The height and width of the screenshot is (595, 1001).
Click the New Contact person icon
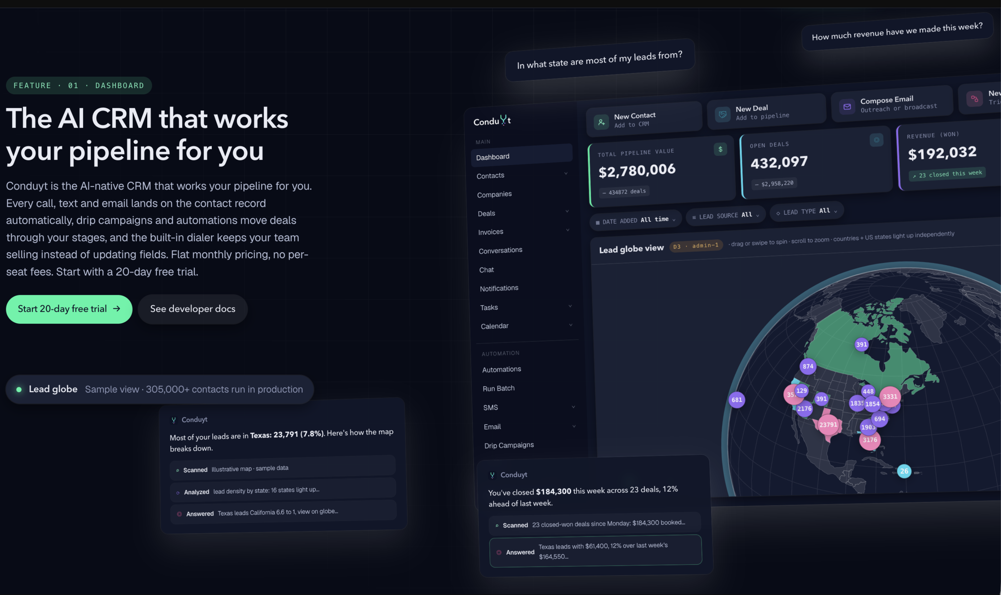[x=601, y=122]
